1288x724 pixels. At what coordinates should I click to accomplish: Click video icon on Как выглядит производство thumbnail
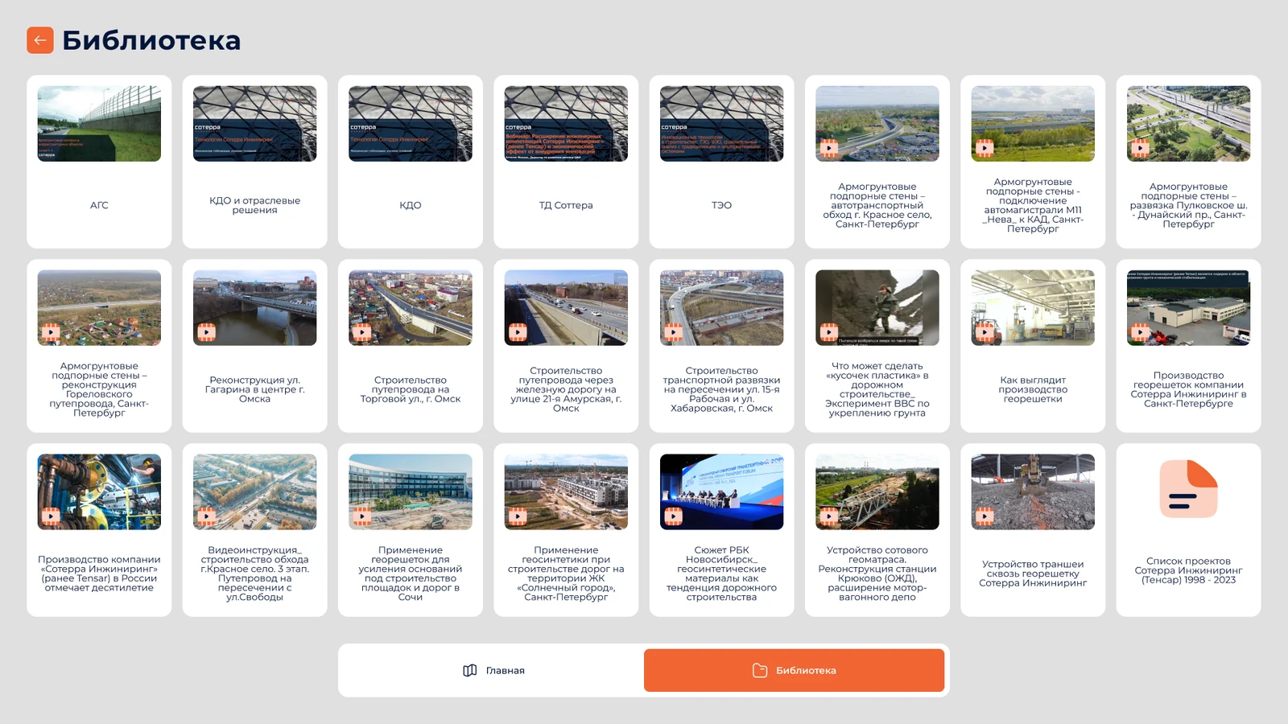(x=985, y=332)
